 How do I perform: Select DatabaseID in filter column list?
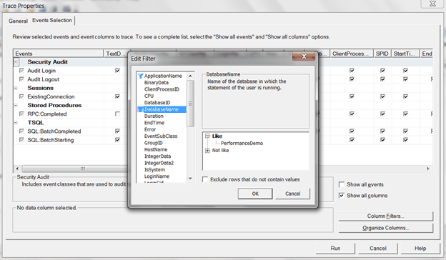pyautogui.click(x=157, y=103)
